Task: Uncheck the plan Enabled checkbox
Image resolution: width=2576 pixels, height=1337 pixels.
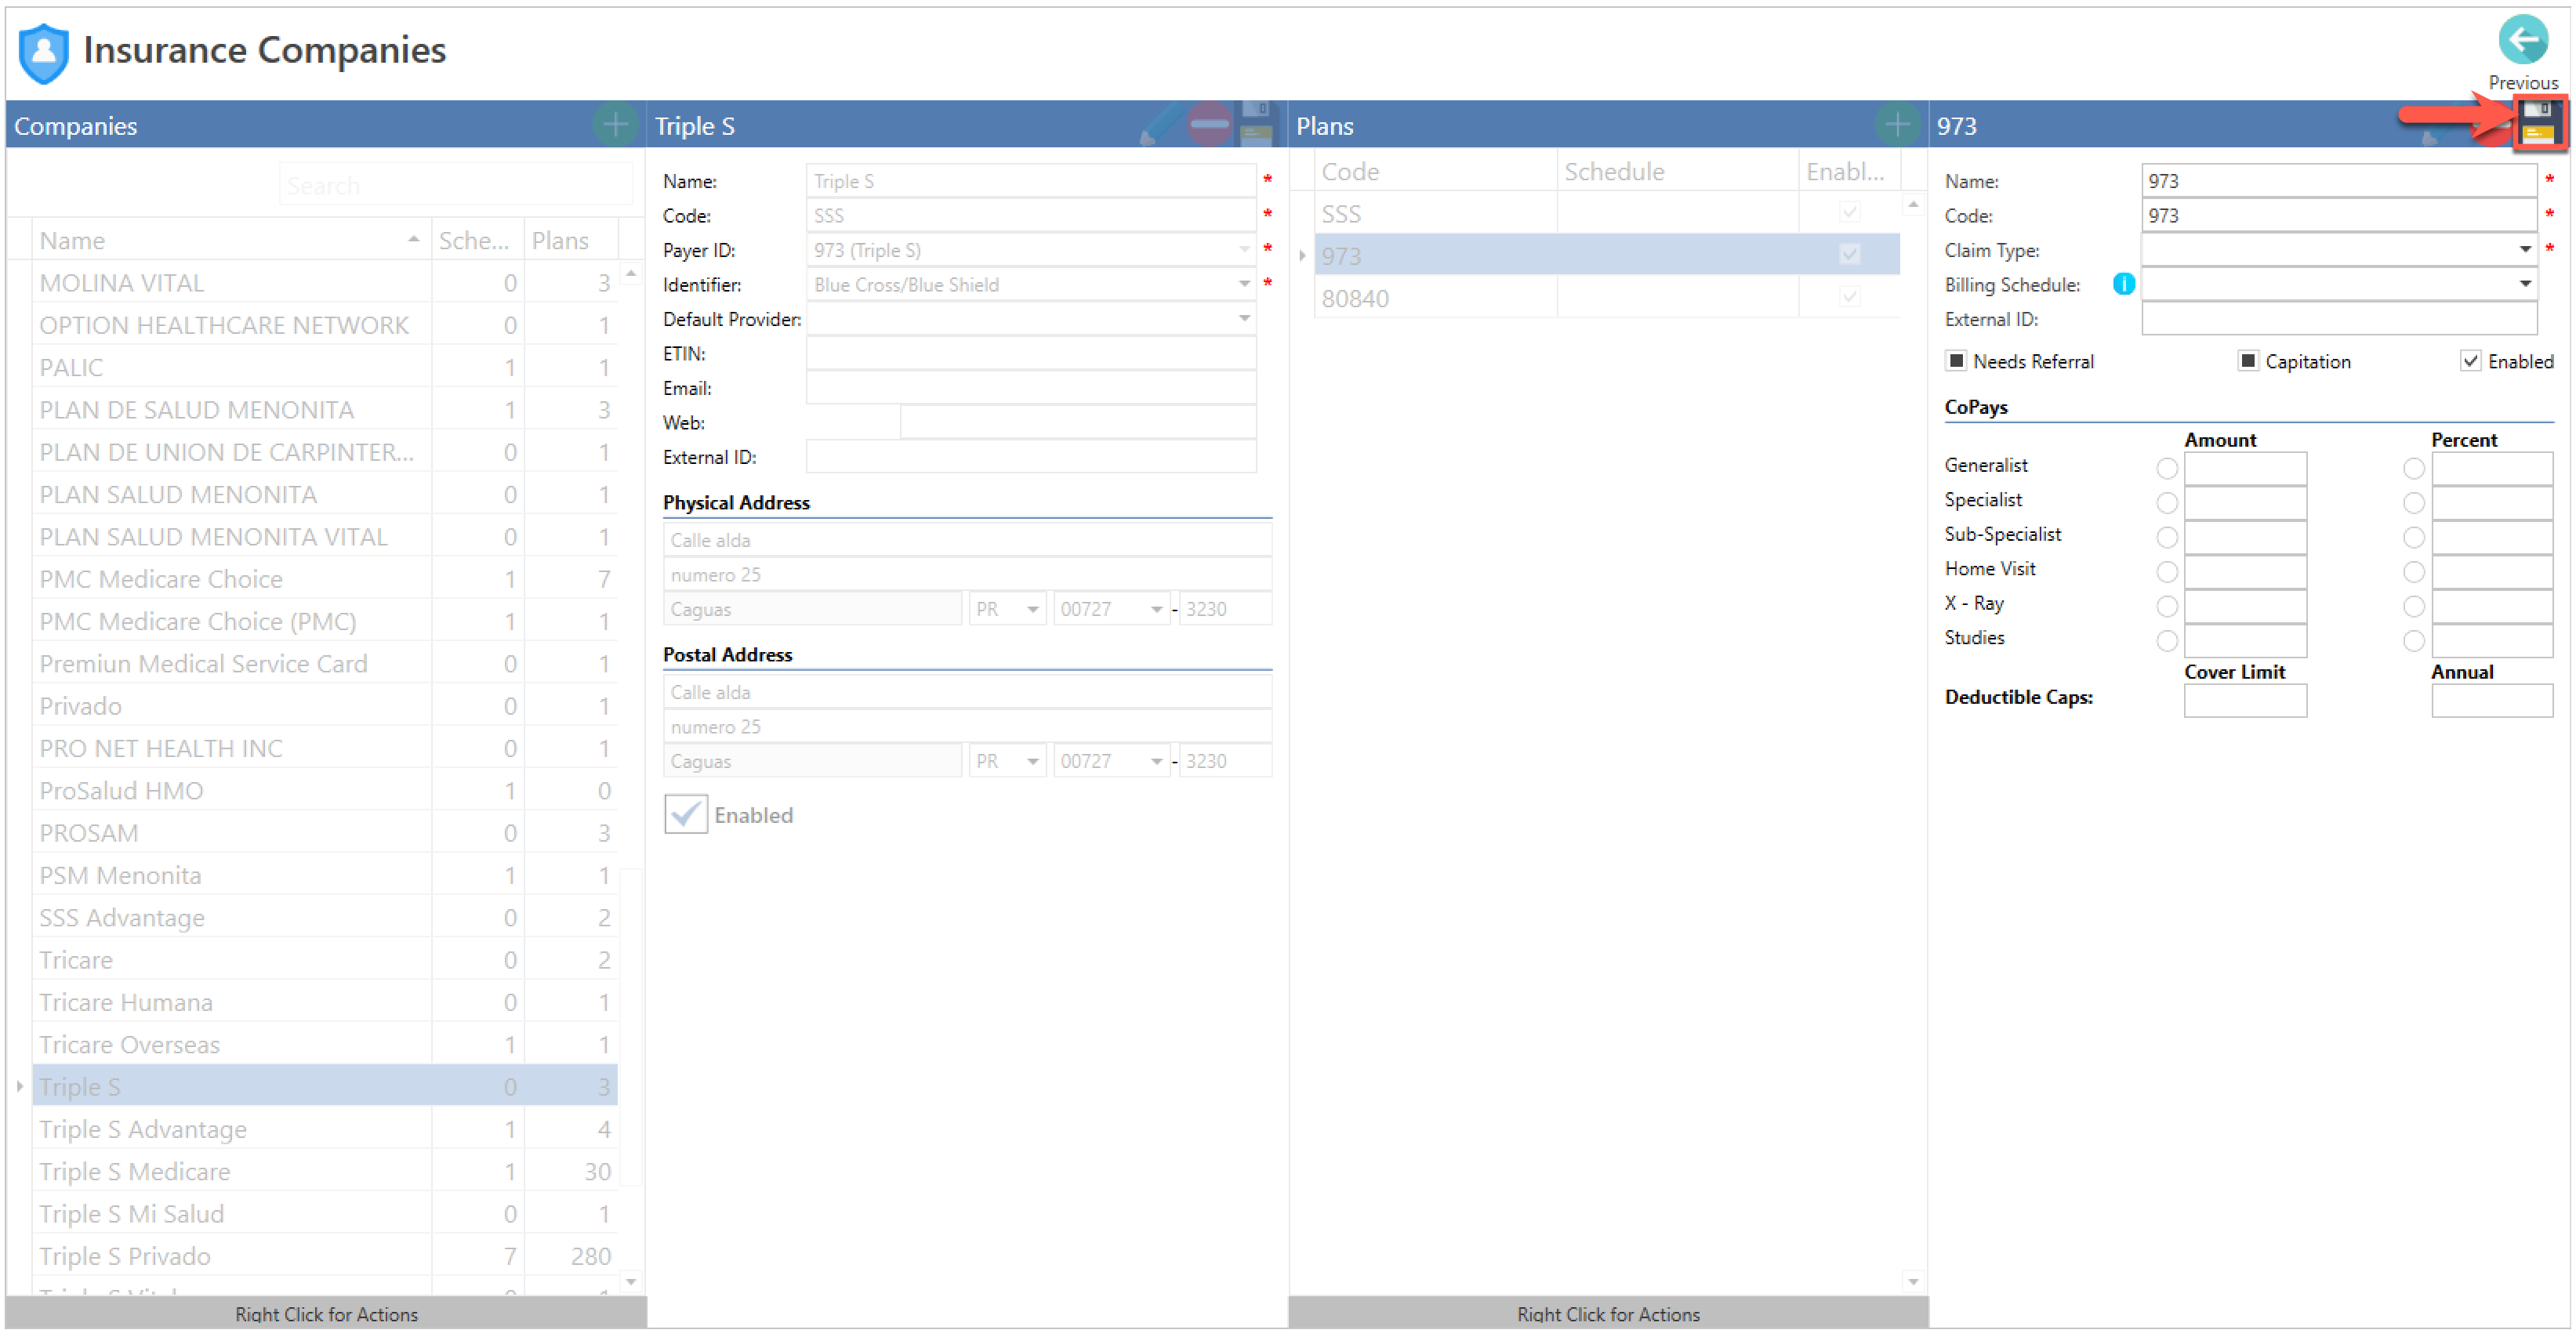Action: [2471, 361]
